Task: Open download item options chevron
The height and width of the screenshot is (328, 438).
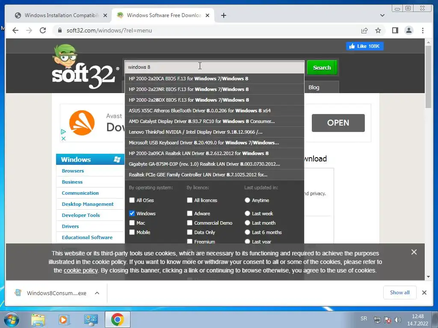Action: coord(97,293)
